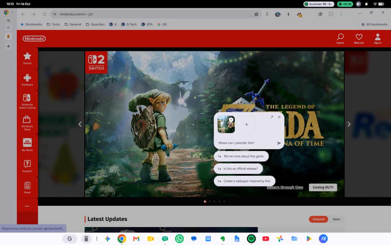Click the Bookmarks star item in bookmarks bar
This screenshot has height=245, width=391.
point(31,24)
